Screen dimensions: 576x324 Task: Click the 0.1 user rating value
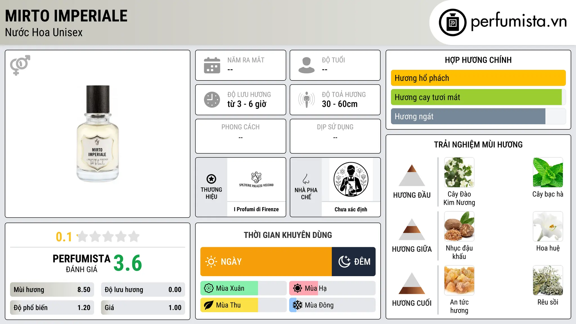64,237
